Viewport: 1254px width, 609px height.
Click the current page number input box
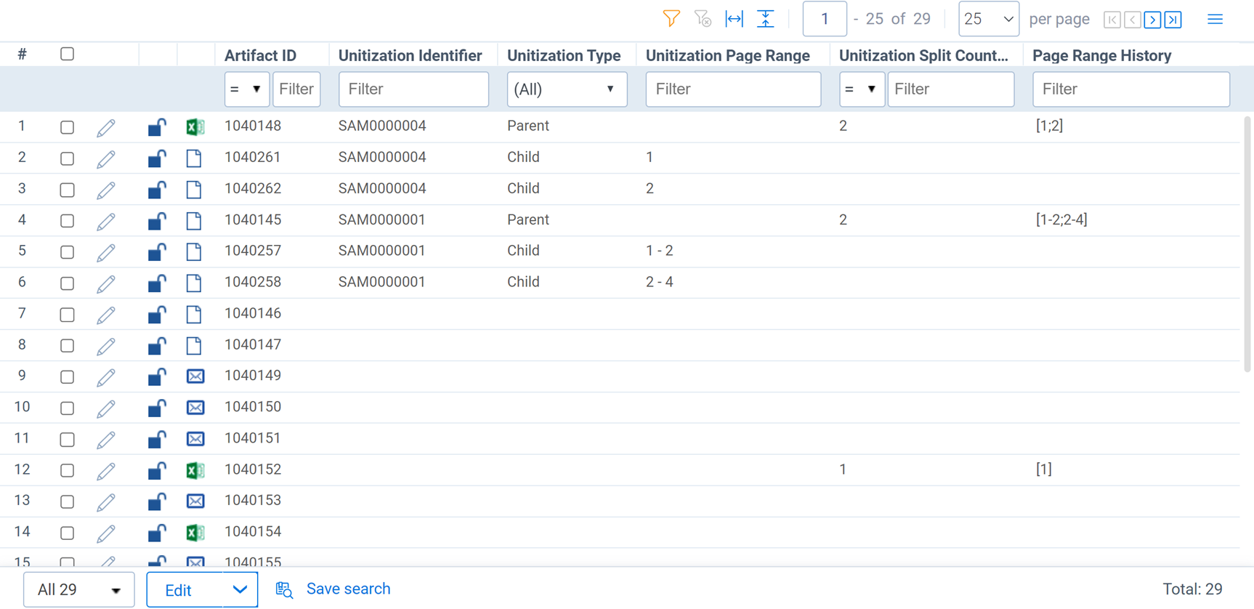[x=825, y=19]
